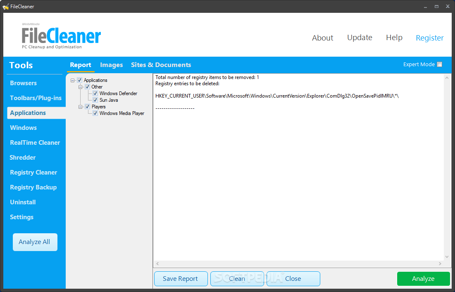Toggle the Expert Mode checkbox
This screenshot has height=292, width=455.
click(x=440, y=65)
